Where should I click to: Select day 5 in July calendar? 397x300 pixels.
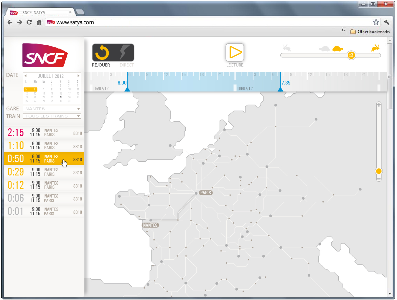click(x=26, y=89)
